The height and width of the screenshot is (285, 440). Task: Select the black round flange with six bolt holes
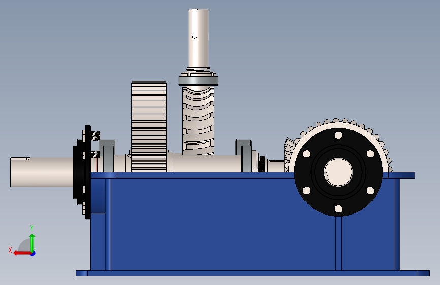pos(339,172)
